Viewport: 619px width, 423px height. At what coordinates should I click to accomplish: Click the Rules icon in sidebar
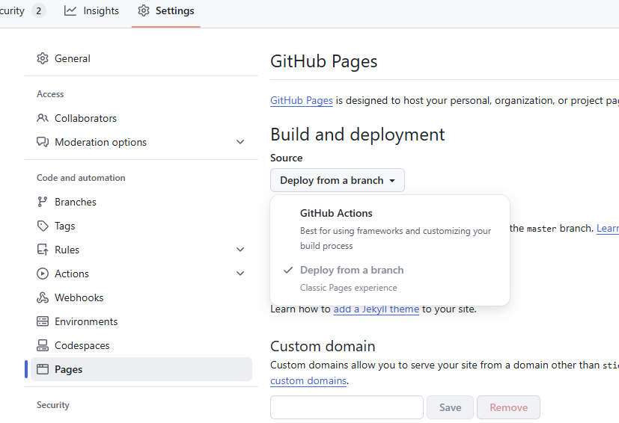(43, 250)
